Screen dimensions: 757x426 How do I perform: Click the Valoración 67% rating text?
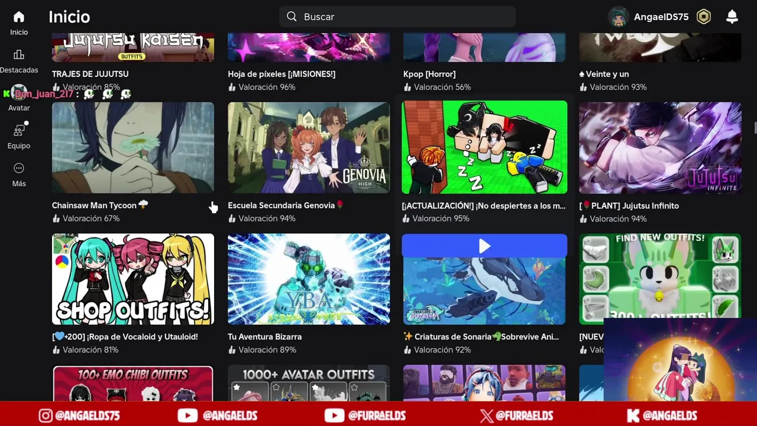click(91, 218)
